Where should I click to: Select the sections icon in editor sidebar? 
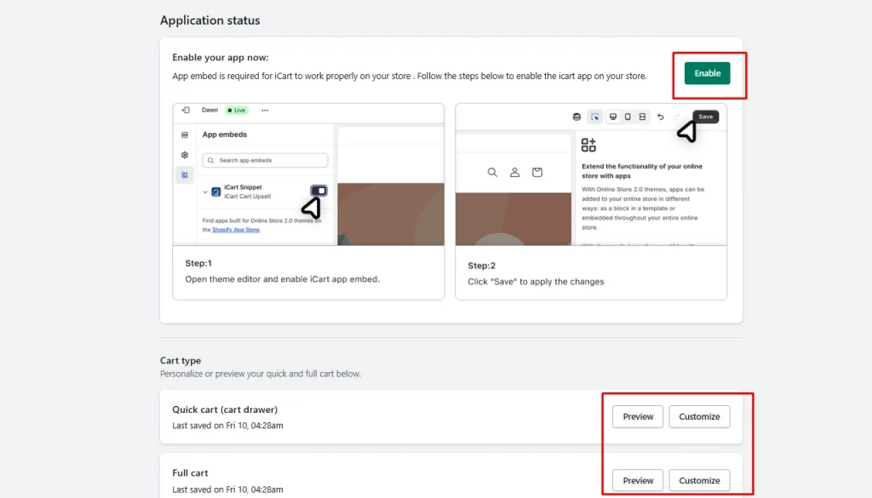tap(185, 135)
